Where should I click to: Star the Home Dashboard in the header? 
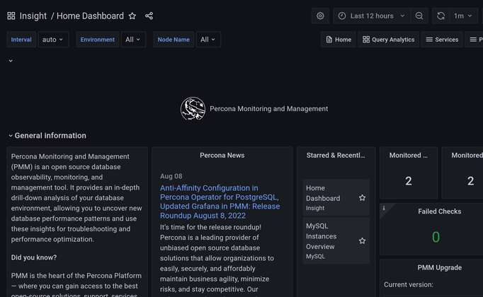(132, 16)
